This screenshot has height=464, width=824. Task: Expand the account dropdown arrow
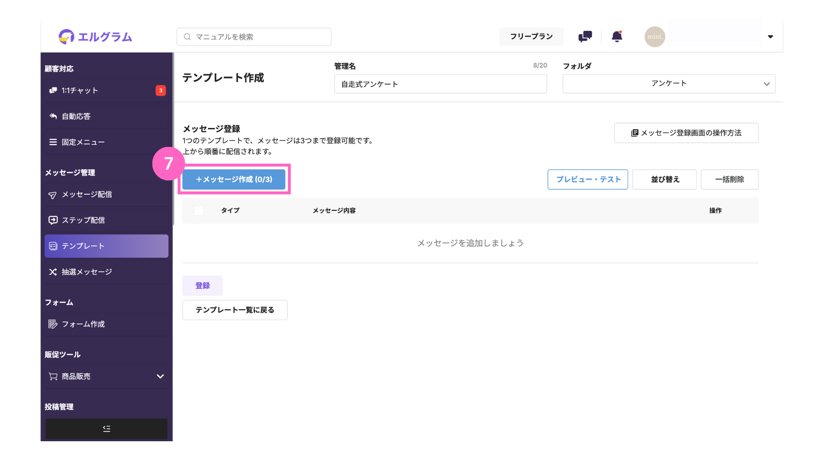[770, 37]
